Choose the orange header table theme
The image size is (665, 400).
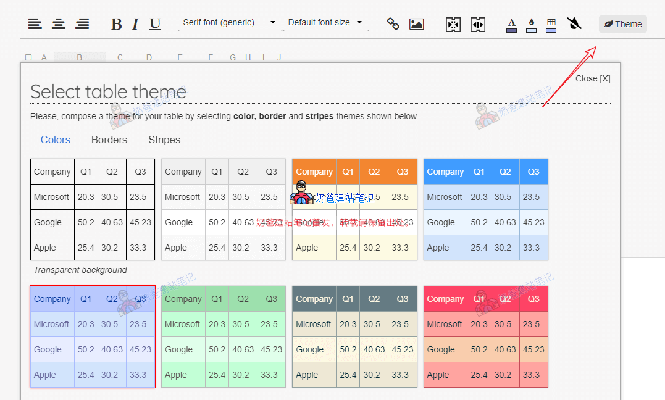click(354, 210)
